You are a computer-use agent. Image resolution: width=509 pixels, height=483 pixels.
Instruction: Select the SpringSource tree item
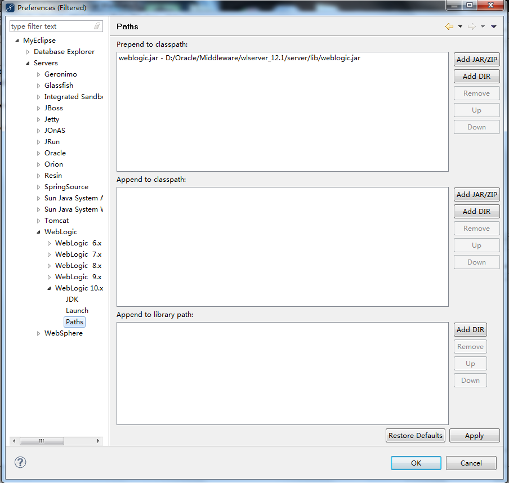(66, 187)
